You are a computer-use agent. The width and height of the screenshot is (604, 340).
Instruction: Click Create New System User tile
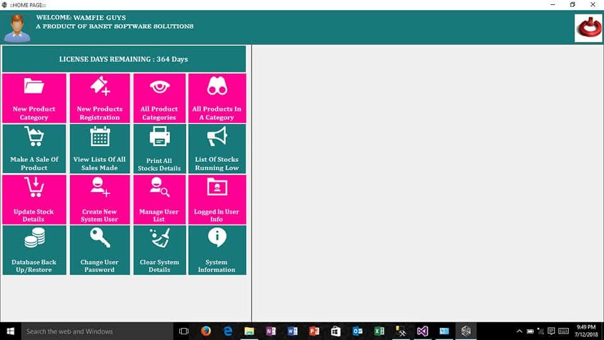coord(99,200)
